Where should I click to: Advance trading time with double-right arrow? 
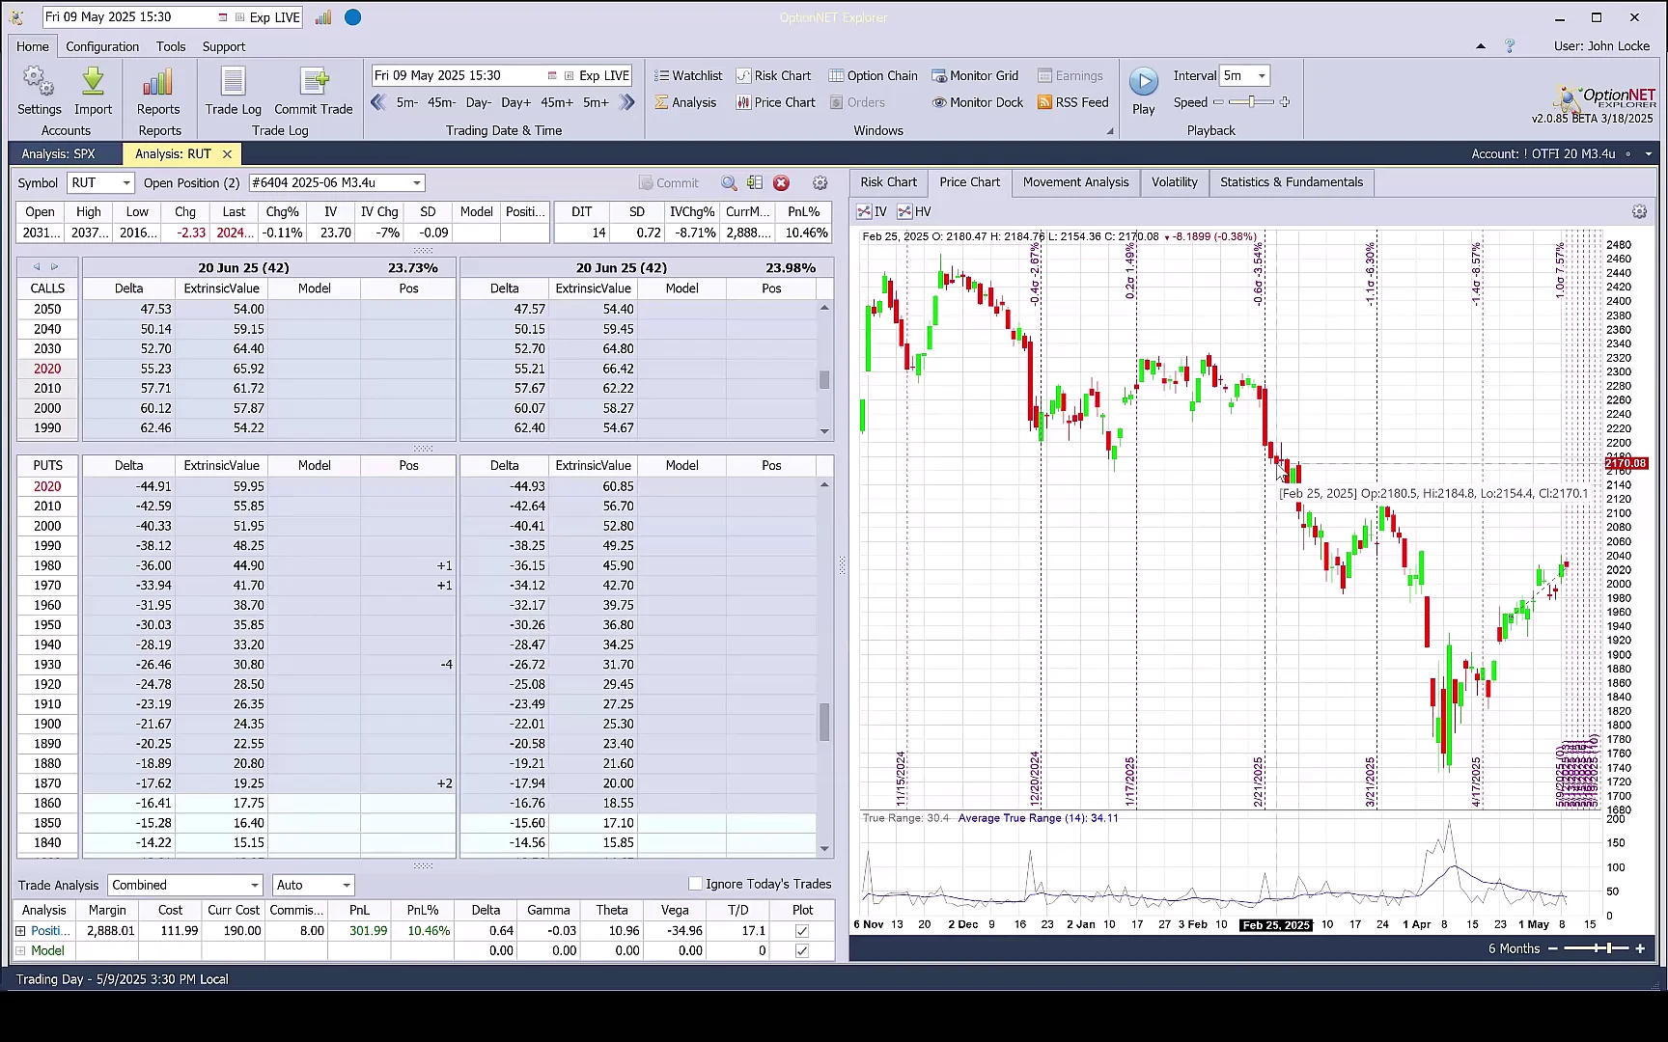[626, 102]
